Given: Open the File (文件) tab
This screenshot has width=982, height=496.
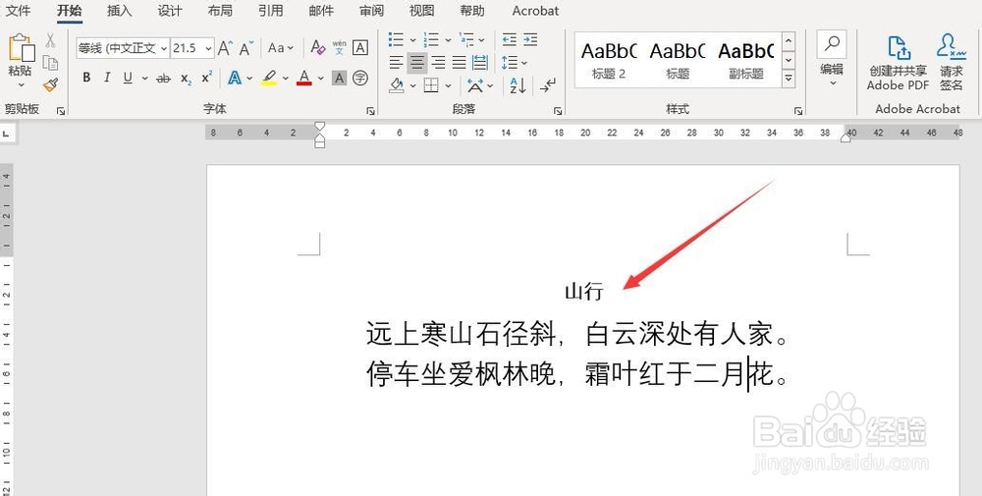Looking at the screenshot, I should (x=18, y=10).
